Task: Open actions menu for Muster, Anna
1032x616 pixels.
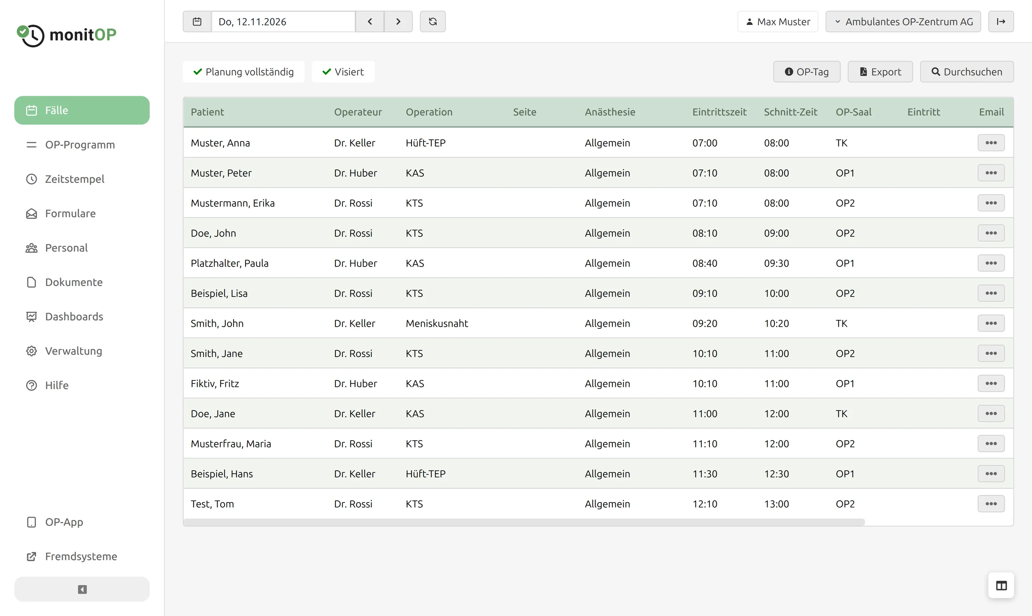Action: tap(991, 143)
